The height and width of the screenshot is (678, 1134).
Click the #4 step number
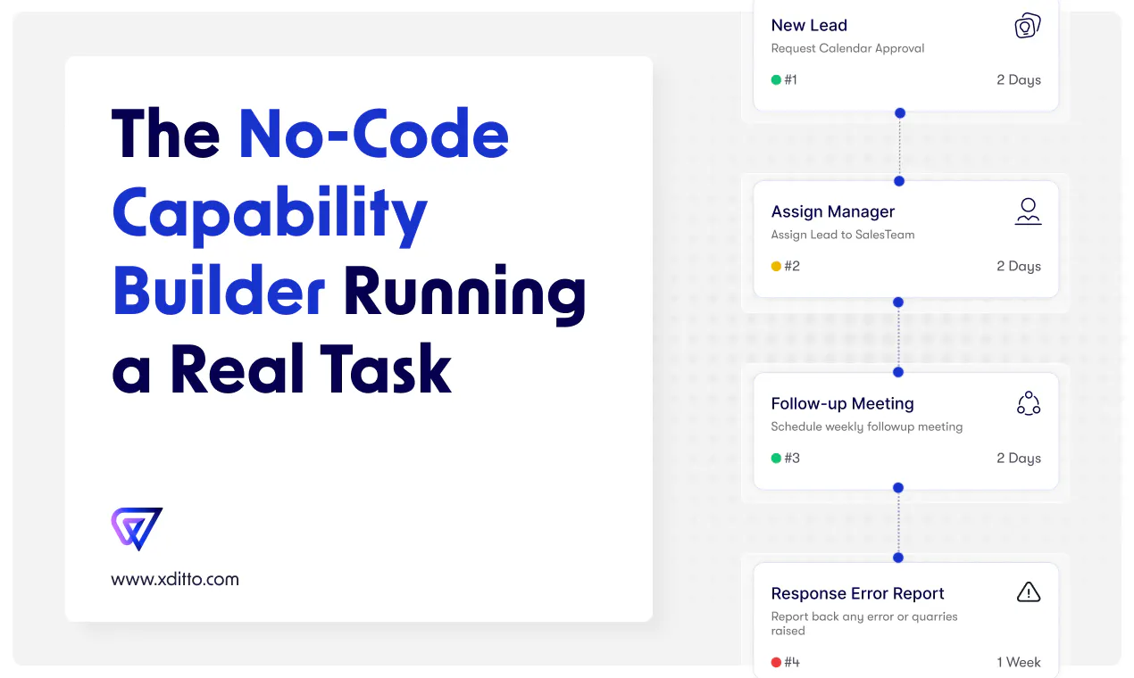pos(791,662)
